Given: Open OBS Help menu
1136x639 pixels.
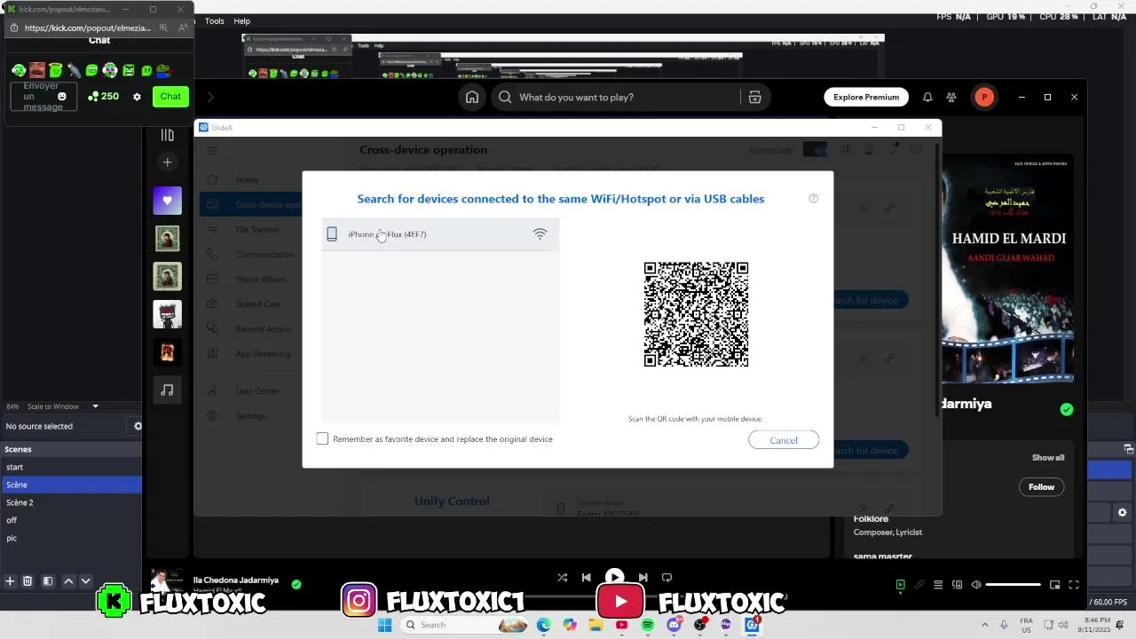Looking at the screenshot, I should tap(241, 20).
